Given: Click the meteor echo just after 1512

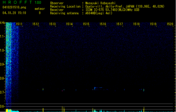Looking at the screenshot, I should [x=43, y=89].
